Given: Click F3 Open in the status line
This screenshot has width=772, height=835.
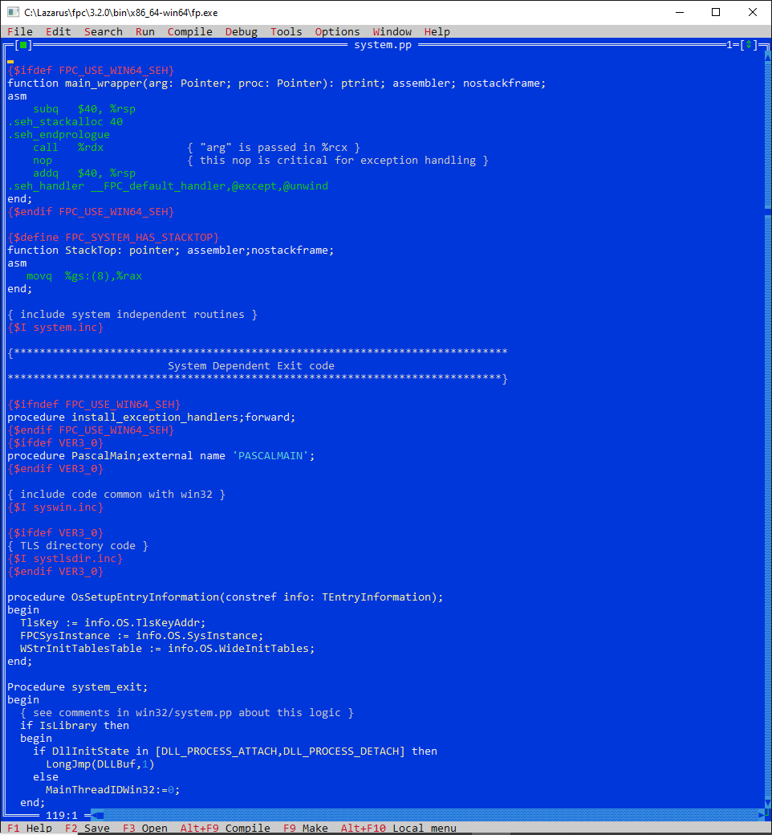Looking at the screenshot, I should coord(144,828).
